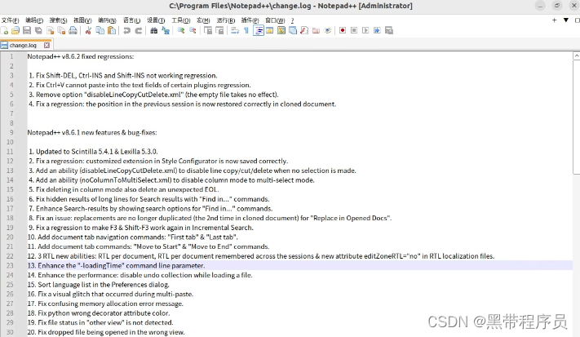Viewport: 580px width, 337px height.
Task: Play back the recorded macro
Action: coord(365,31)
